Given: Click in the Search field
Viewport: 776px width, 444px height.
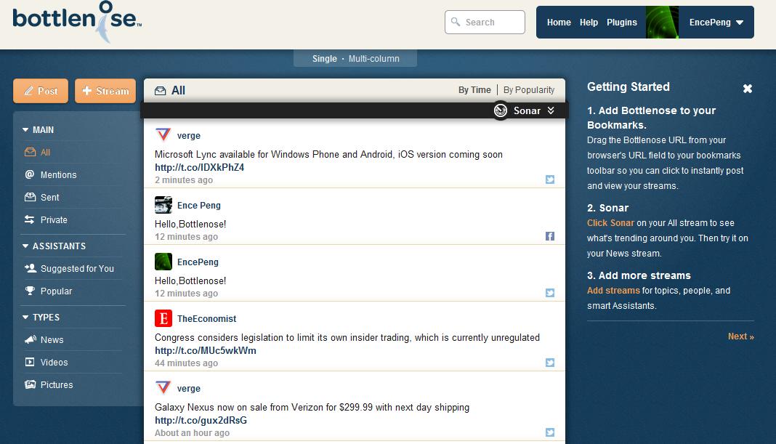Looking at the screenshot, I should (x=485, y=23).
